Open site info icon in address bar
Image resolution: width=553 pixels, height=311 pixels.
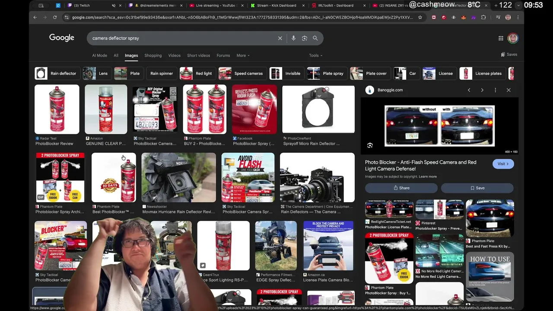tap(66, 17)
